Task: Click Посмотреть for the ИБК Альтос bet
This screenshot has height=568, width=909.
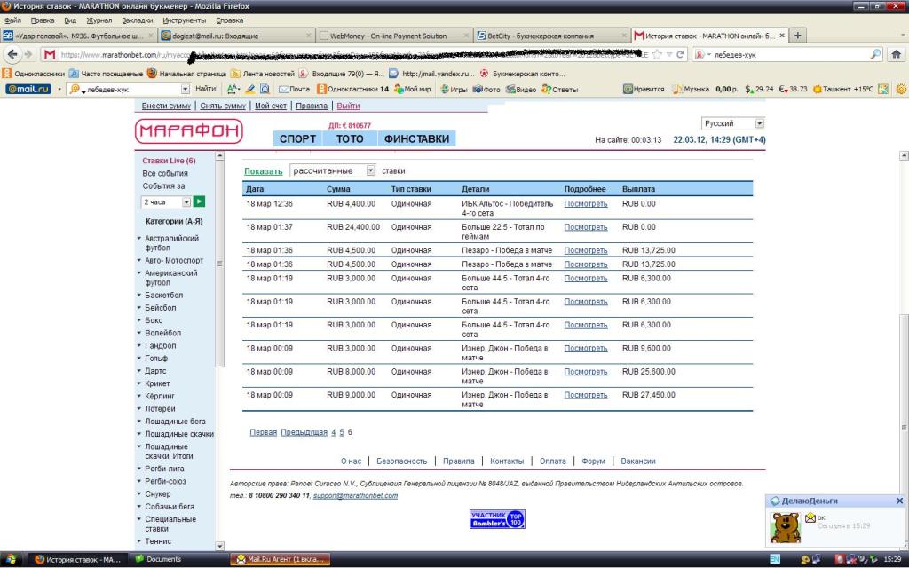Action: click(586, 204)
